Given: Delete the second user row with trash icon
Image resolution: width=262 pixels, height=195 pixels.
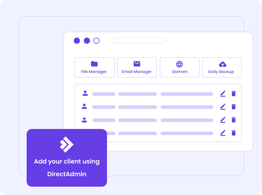Looking at the screenshot, I should tap(234, 107).
